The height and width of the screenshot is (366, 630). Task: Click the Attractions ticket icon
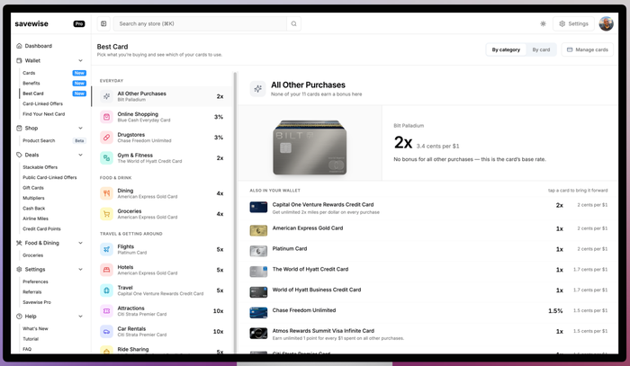(x=106, y=310)
